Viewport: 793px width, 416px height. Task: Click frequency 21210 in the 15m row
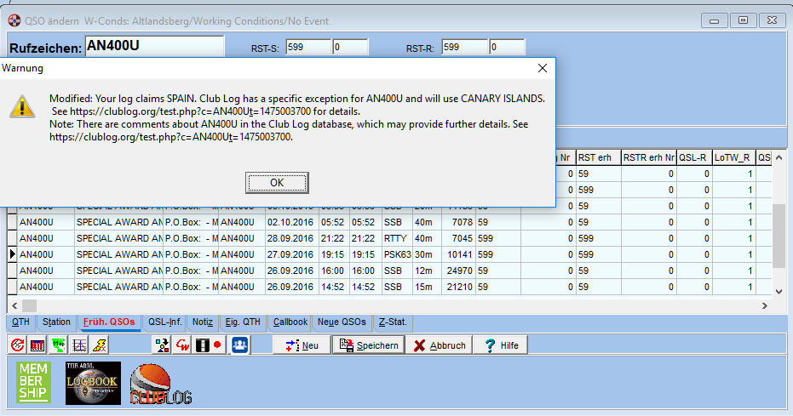pos(459,287)
